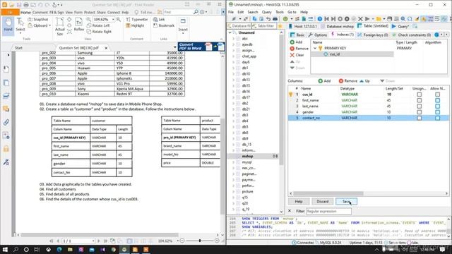Screen dimensions: 452x254
Task: Open the Query menu in HeidiSQL
Action: coord(267,12)
